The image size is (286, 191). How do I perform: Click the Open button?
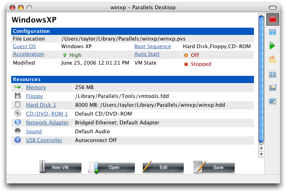tap(111, 167)
